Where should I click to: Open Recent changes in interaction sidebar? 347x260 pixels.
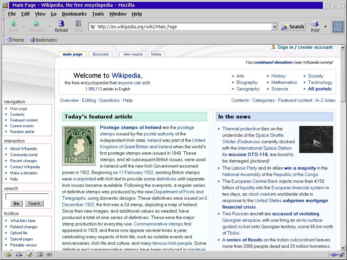23,161
